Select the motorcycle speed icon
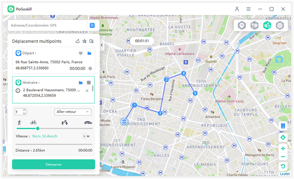The height and width of the screenshot is (179, 294). [x=64, y=123]
